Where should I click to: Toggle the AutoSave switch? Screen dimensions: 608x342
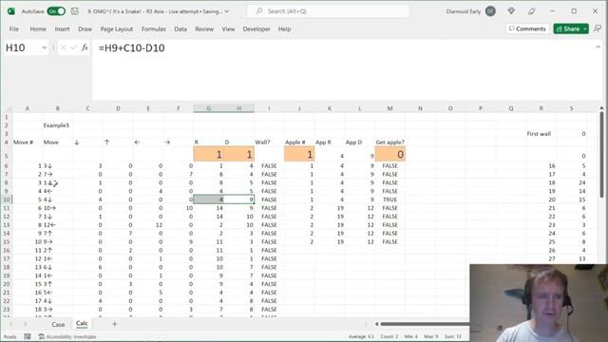click(x=56, y=11)
